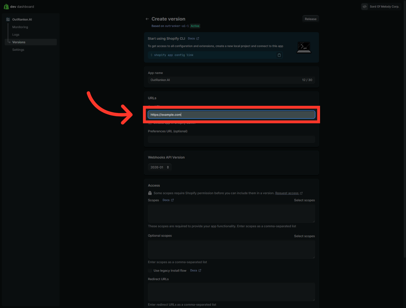This screenshot has width=406, height=308.
Task: Click into the required Scopes text area
Action: [231, 214]
